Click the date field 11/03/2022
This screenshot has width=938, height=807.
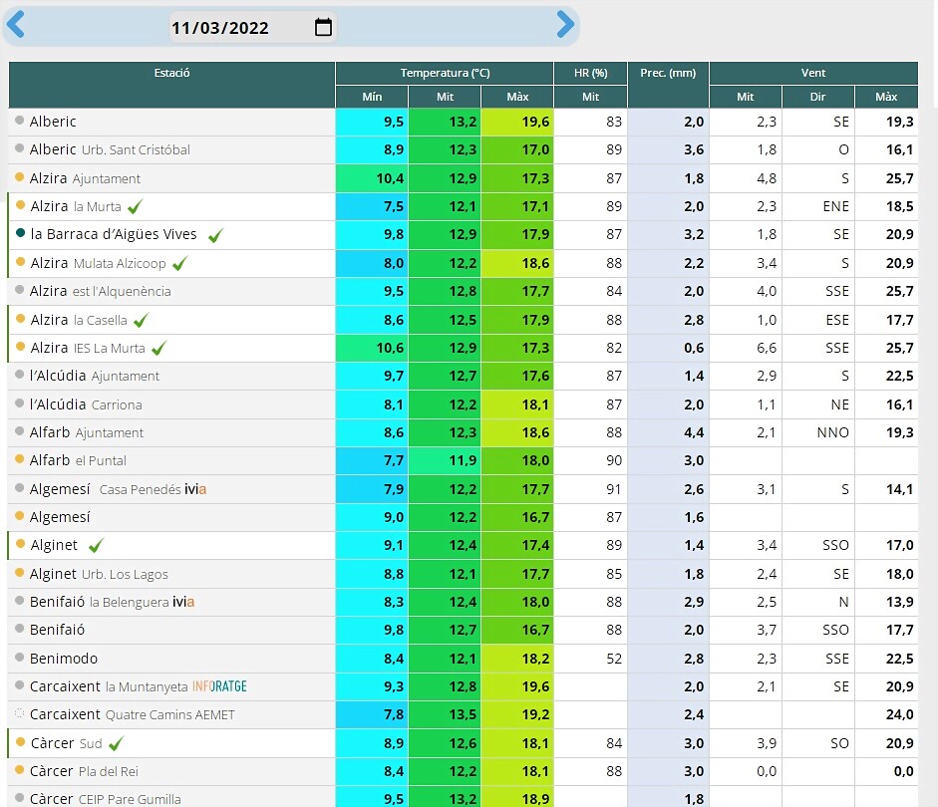click(x=252, y=27)
